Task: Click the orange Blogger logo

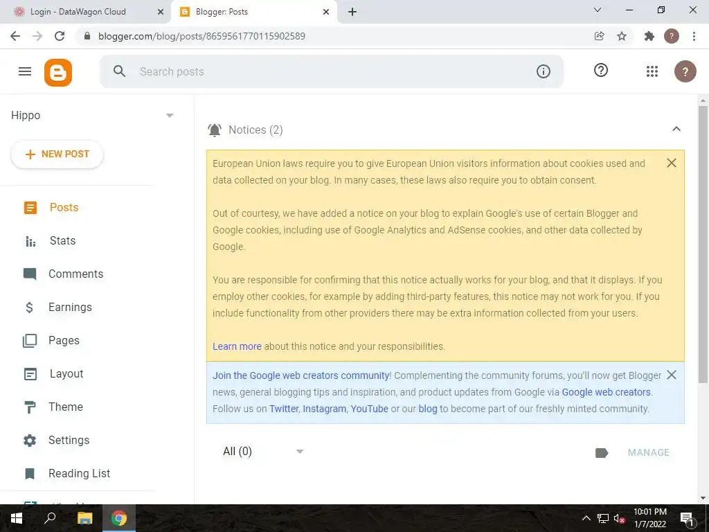Action: (58, 72)
